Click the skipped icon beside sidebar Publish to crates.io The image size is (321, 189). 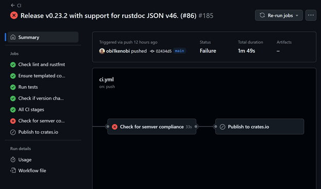[x=13, y=133]
